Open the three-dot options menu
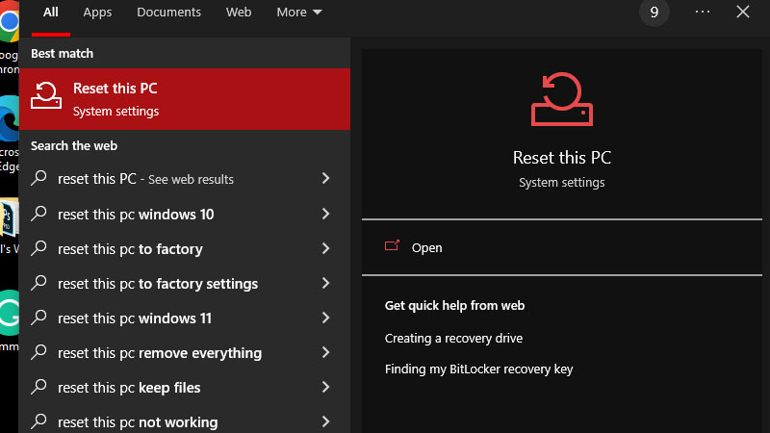This screenshot has width=770, height=433. coord(703,12)
